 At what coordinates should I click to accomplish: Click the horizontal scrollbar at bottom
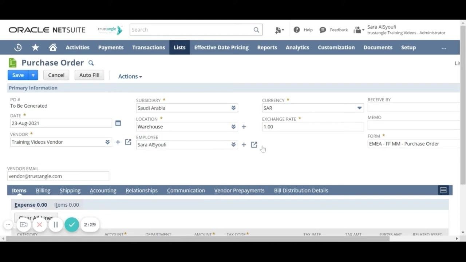pos(198,239)
